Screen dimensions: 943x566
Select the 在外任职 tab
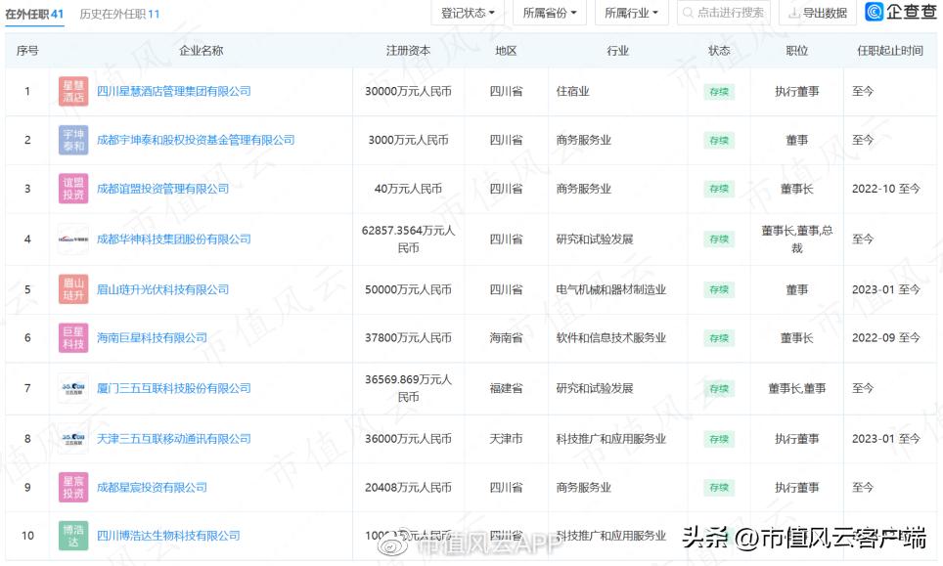[32, 15]
